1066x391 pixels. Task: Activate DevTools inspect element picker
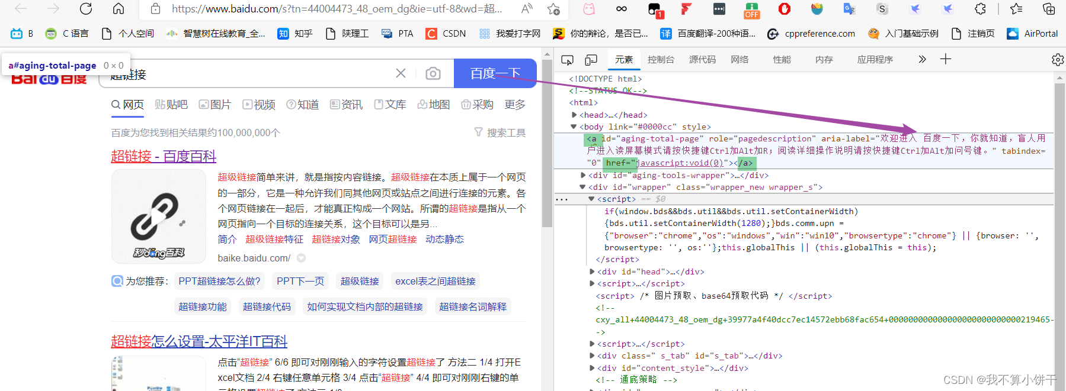point(567,60)
